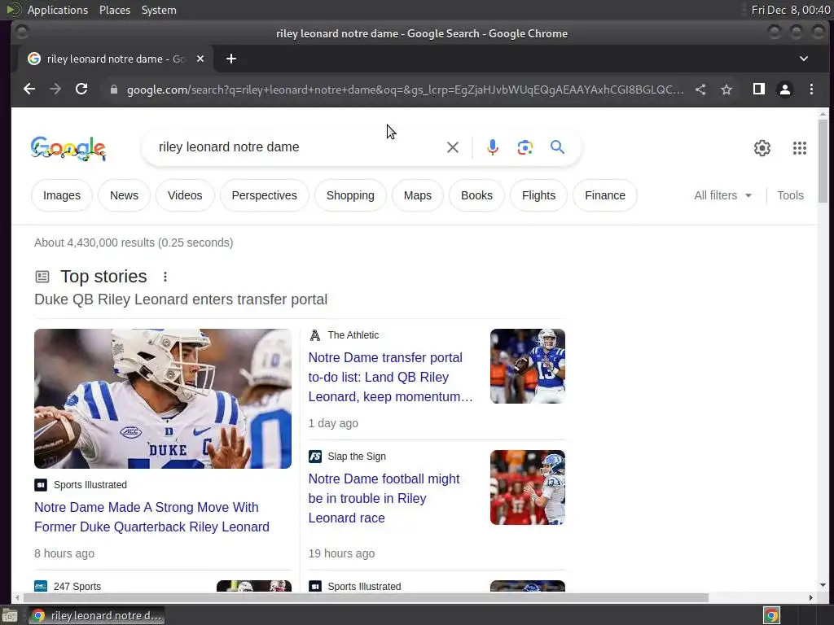Viewport: 834px width, 625px height.
Task: Open Notre Dame Made A Strong Move article
Action: (x=151, y=517)
